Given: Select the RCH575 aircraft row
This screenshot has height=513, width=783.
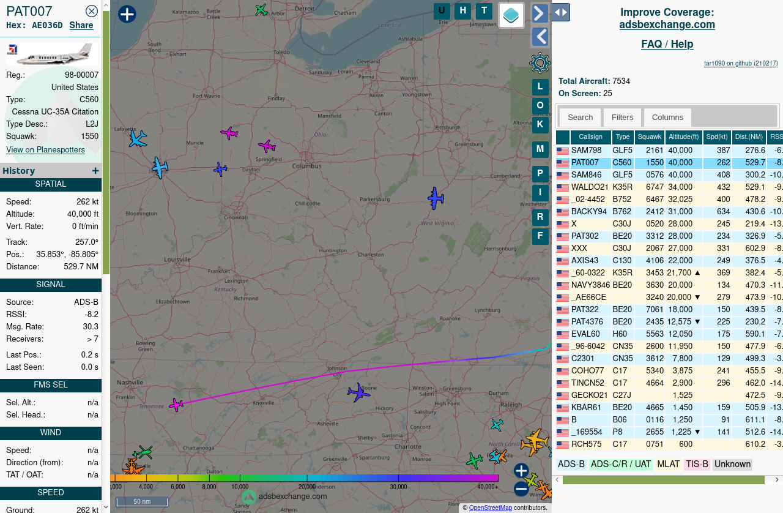Looking at the screenshot, I should click(x=669, y=444).
